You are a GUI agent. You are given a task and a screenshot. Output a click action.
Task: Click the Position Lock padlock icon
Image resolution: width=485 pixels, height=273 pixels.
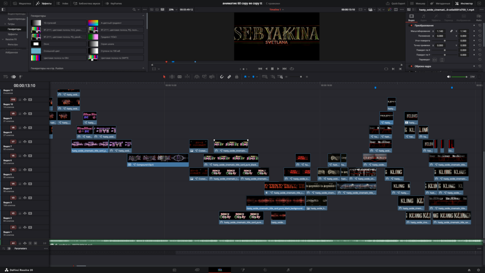[x=237, y=77]
